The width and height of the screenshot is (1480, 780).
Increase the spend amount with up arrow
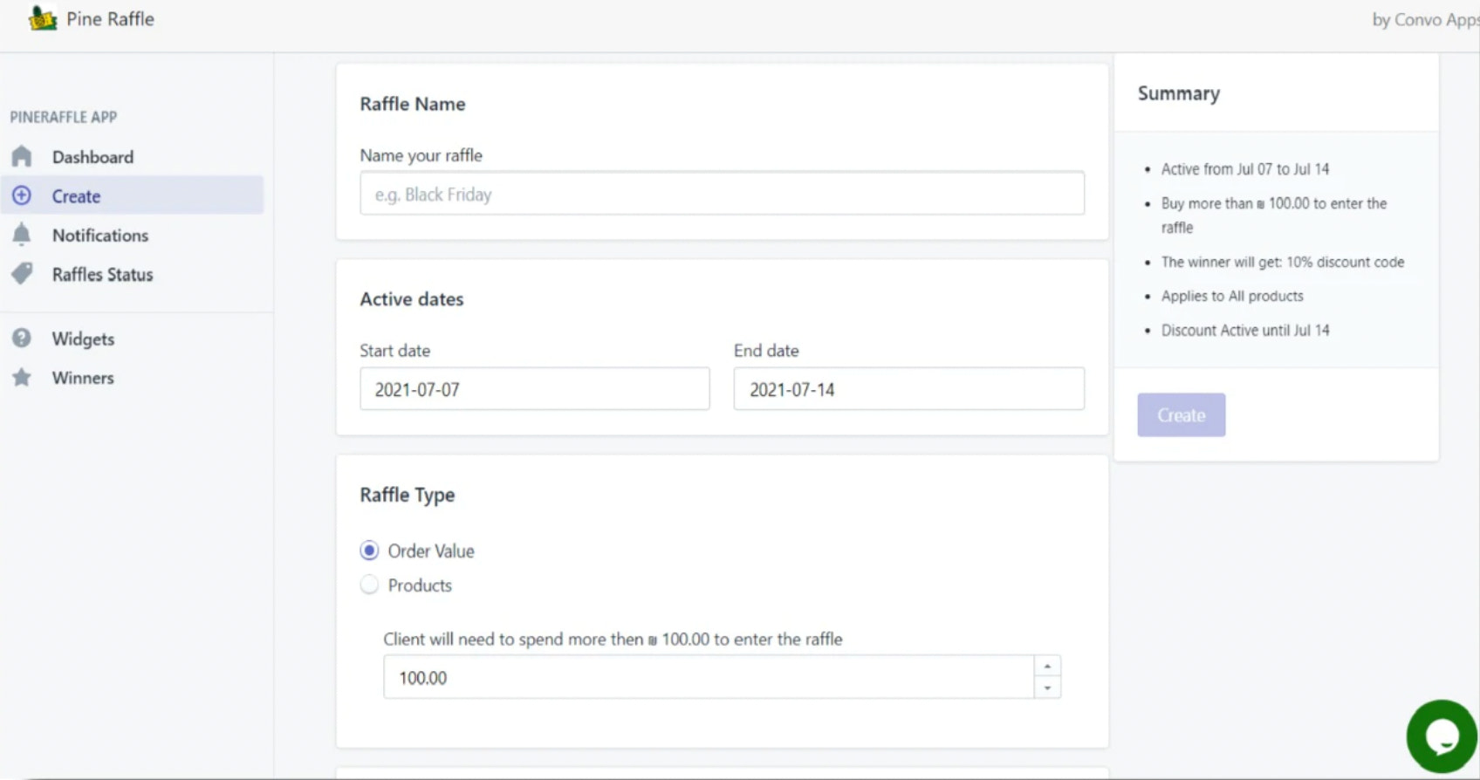click(x=1047, y=667)
